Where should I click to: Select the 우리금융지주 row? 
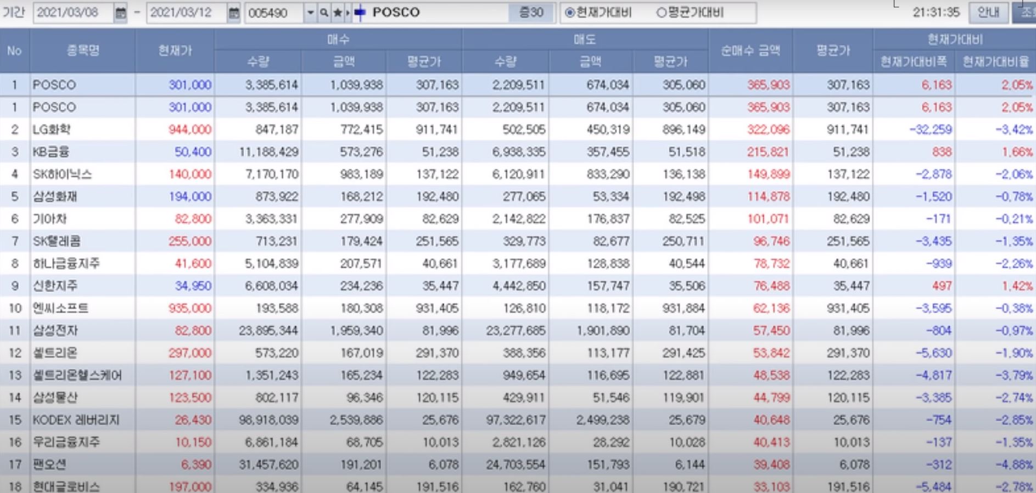coord(518,442)
